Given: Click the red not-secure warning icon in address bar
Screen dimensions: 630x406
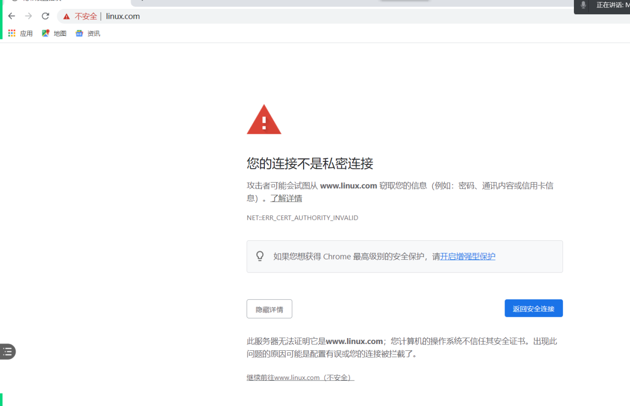Looking at the screenshot, I should point(66,17).
